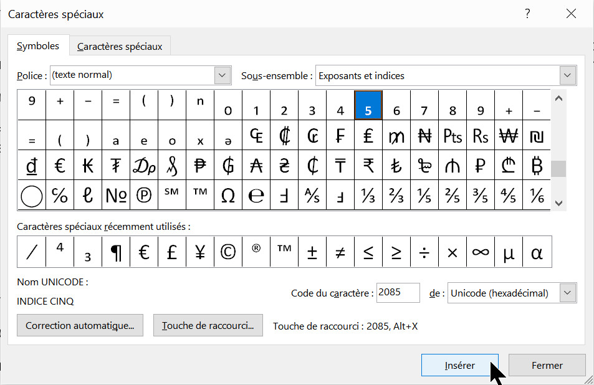Screen dimensions: 594x385
Task: Click the Code du caractère field
Action: click(398, 293)
